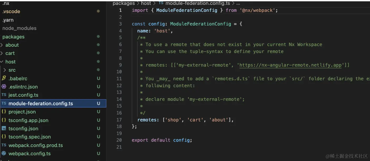This screenshot has height=161, width=370.
Task: Click the modified dot beside .vscode folder
Action: coord(98,11)
